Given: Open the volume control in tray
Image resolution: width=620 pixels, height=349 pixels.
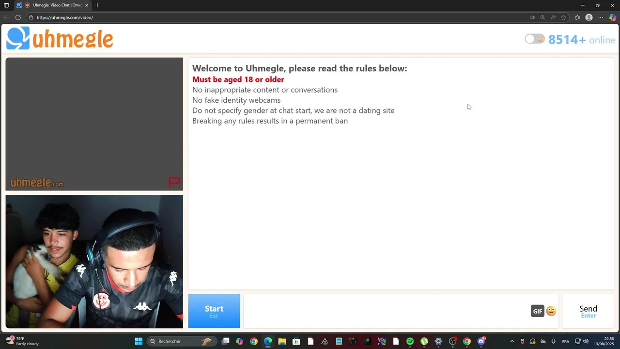Looking at the screenshot, I should [x=586, y=341].
